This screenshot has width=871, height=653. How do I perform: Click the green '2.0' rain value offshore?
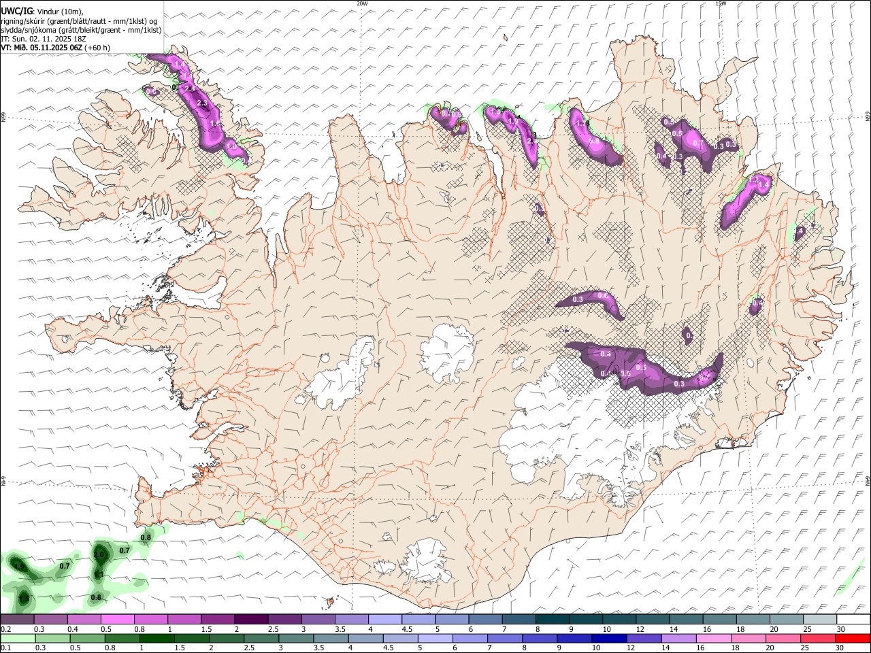(99, 555)
